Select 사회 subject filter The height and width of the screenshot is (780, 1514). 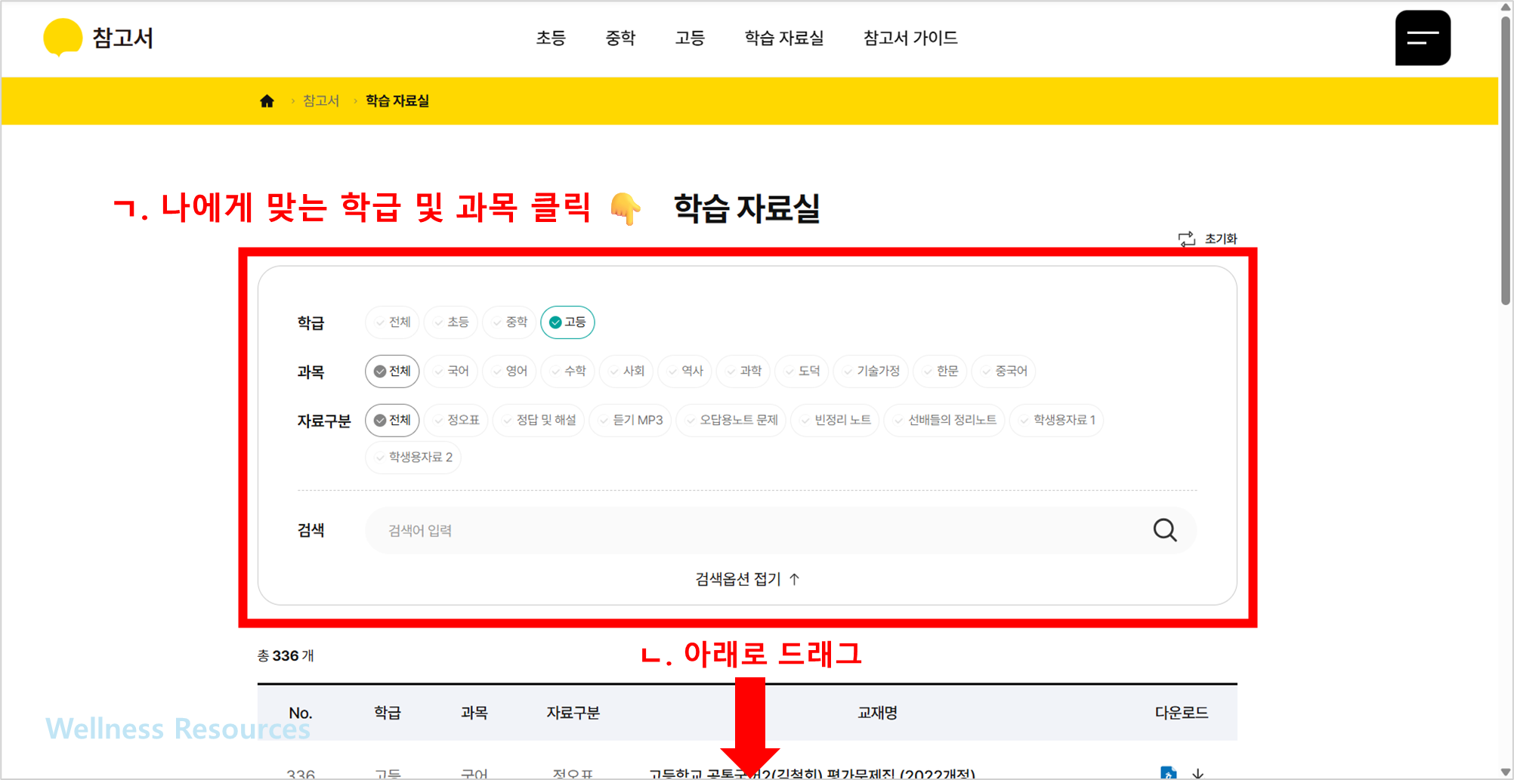point(626,372)
